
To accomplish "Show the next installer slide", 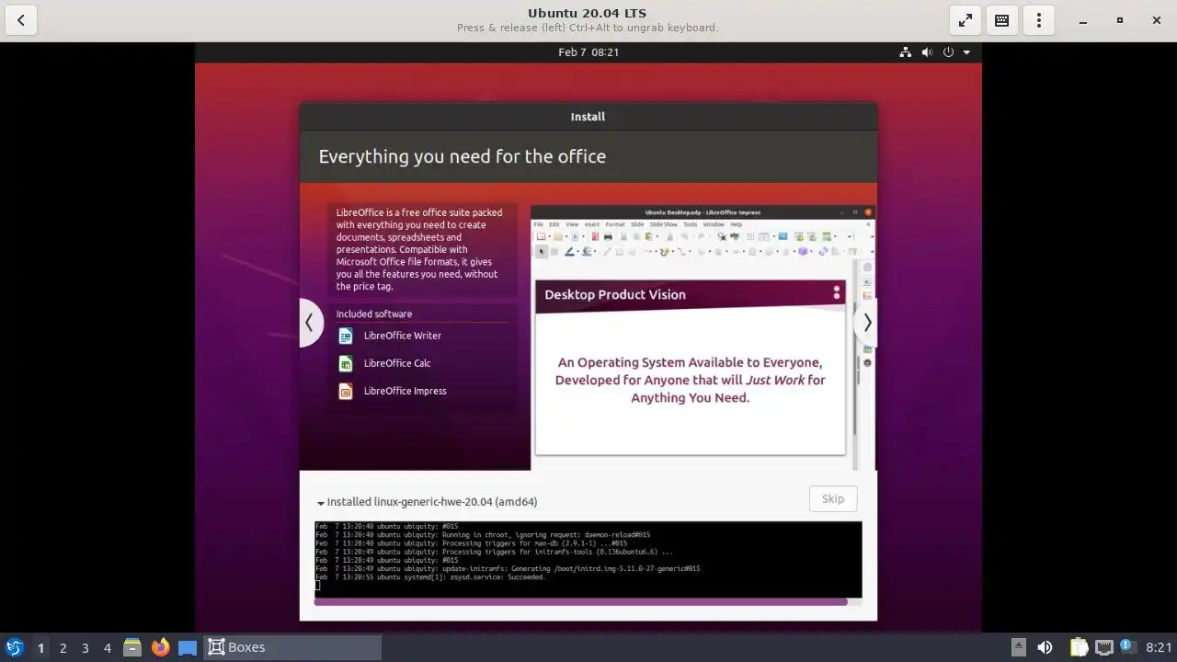I will 866,323.
